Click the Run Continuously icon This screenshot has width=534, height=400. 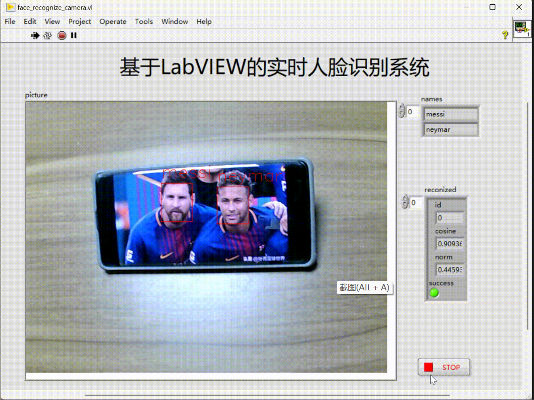click(47, 35)
